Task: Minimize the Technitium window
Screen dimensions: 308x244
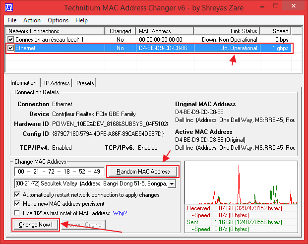Action: pos(262,6)
